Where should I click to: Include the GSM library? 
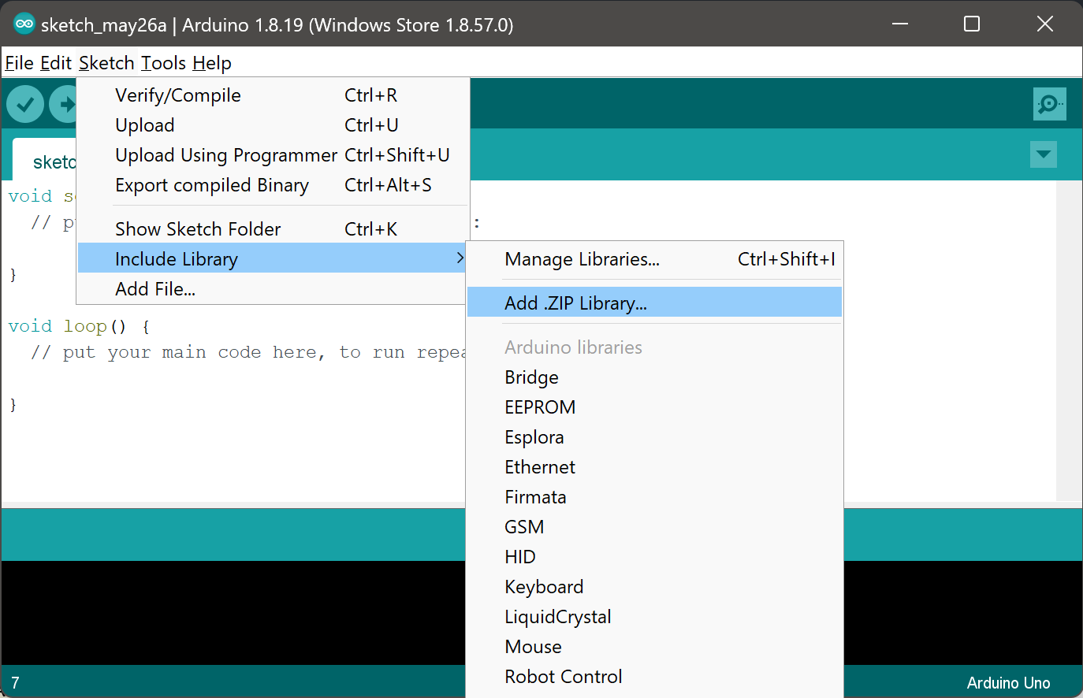(x=654, y=527)
